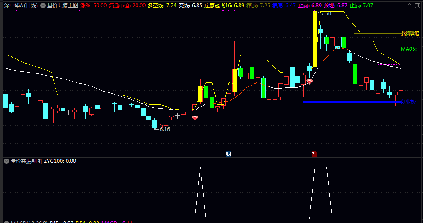Click the 量价共振主图 indicator name
Image resolution: width=423 pixels, height=223 pixels.
coord(63,6)
